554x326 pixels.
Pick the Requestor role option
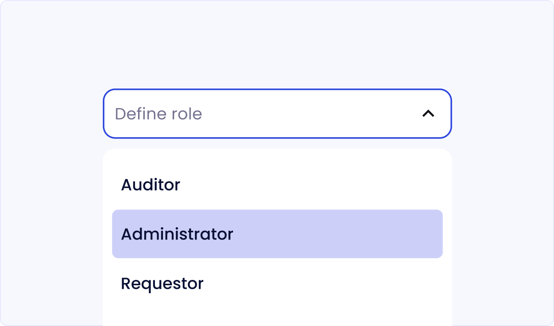tap(277, 283)
